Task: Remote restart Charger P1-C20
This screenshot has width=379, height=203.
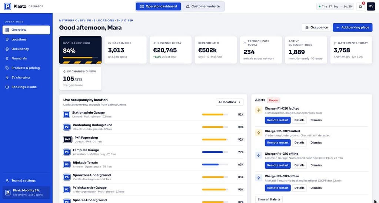Action: point(277,120)
